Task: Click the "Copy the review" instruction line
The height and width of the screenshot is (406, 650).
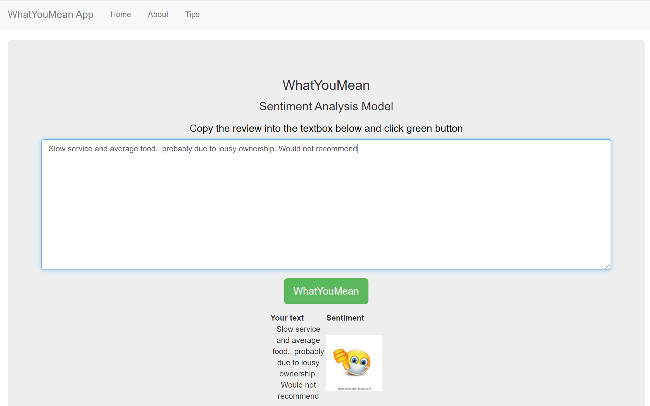Action: (326, 128)
